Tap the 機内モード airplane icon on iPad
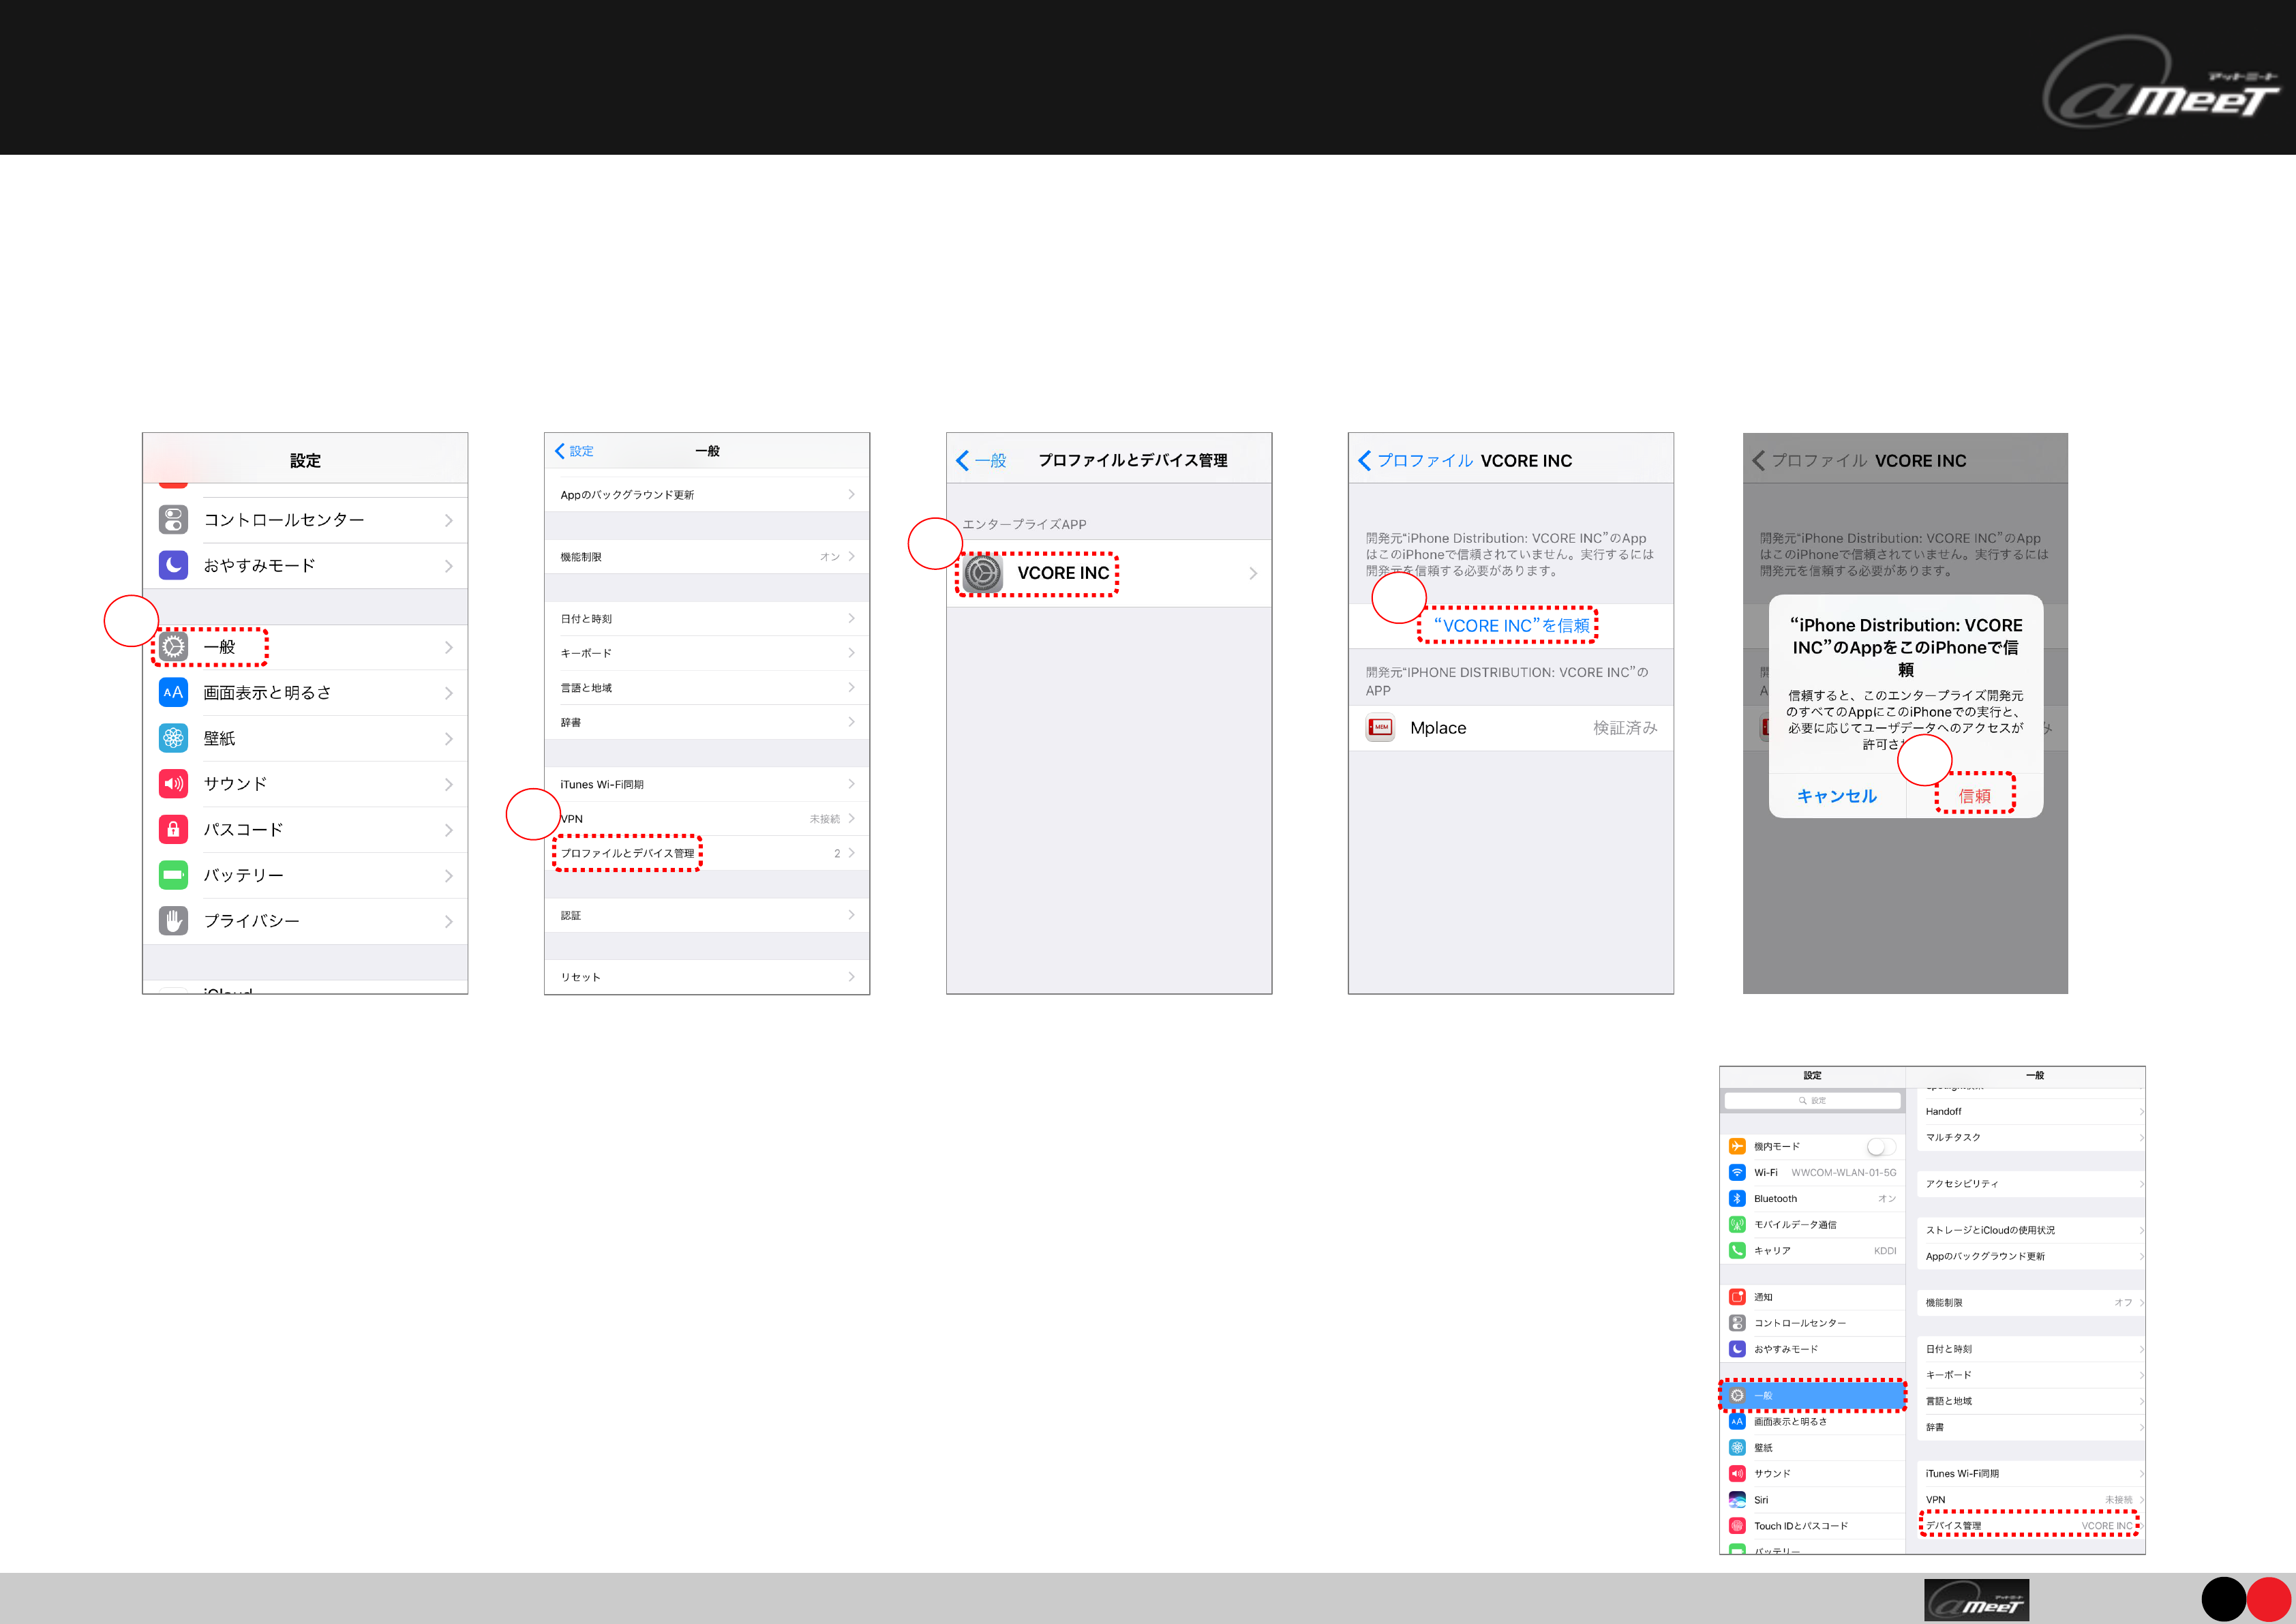 click(x=1737, y=1147)
